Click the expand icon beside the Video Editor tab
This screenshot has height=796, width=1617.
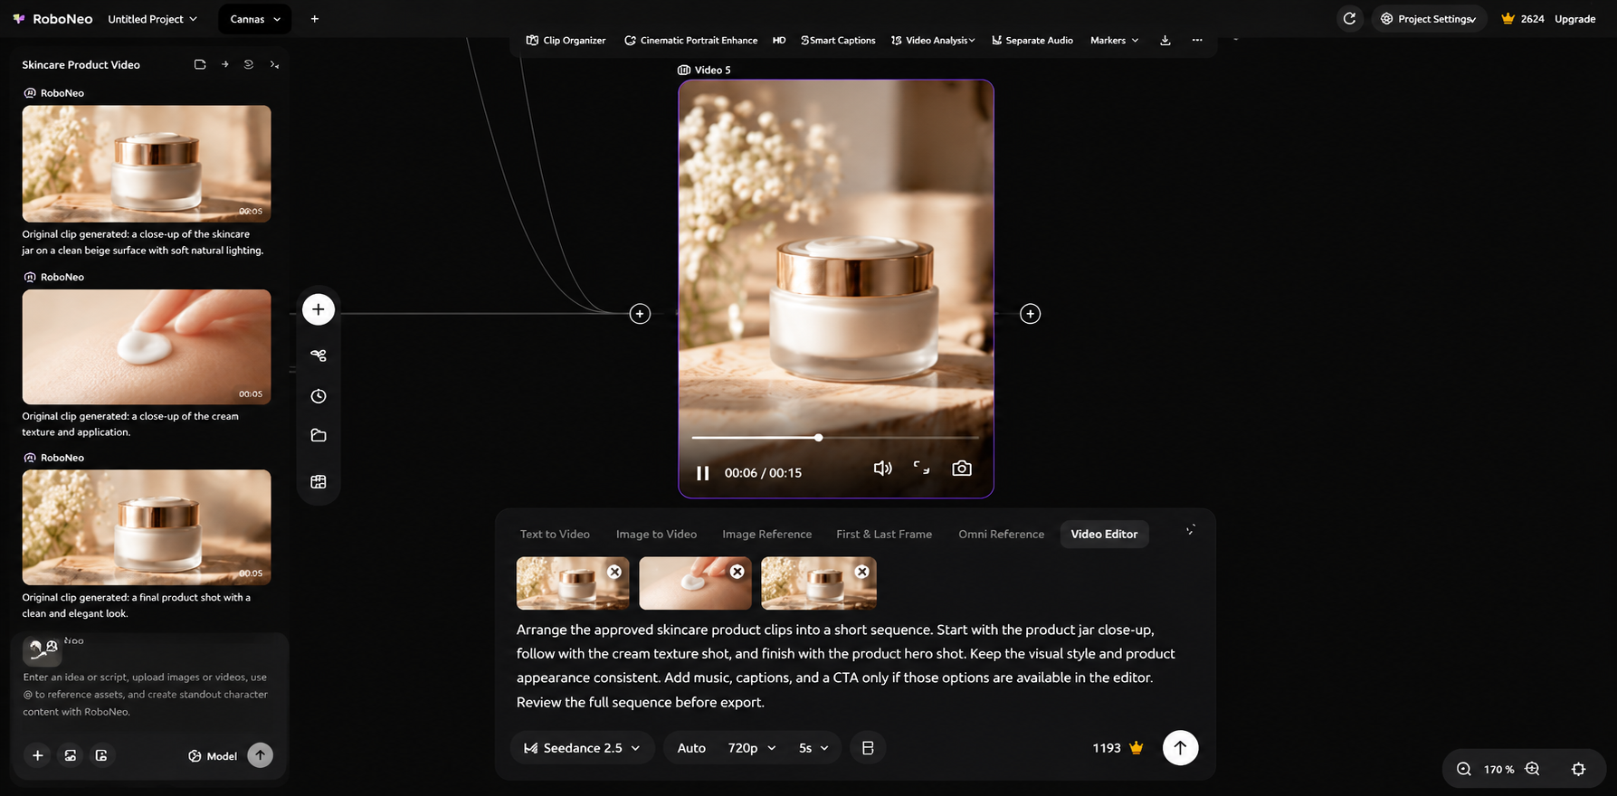[x=1190, y=530]
